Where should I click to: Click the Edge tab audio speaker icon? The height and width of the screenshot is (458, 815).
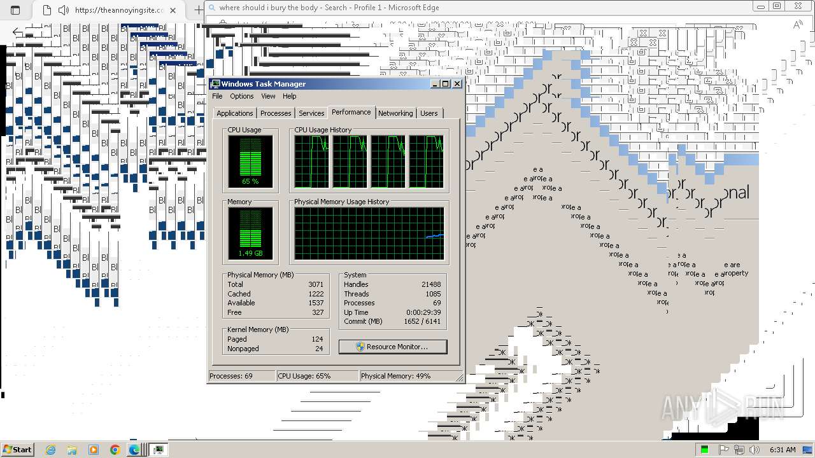point(63,10)
